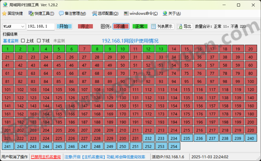Image resolution: width=261 pixels, height=161 pixels.
Task: Open 关于 with the globe icon
Action: click(165, 13)
